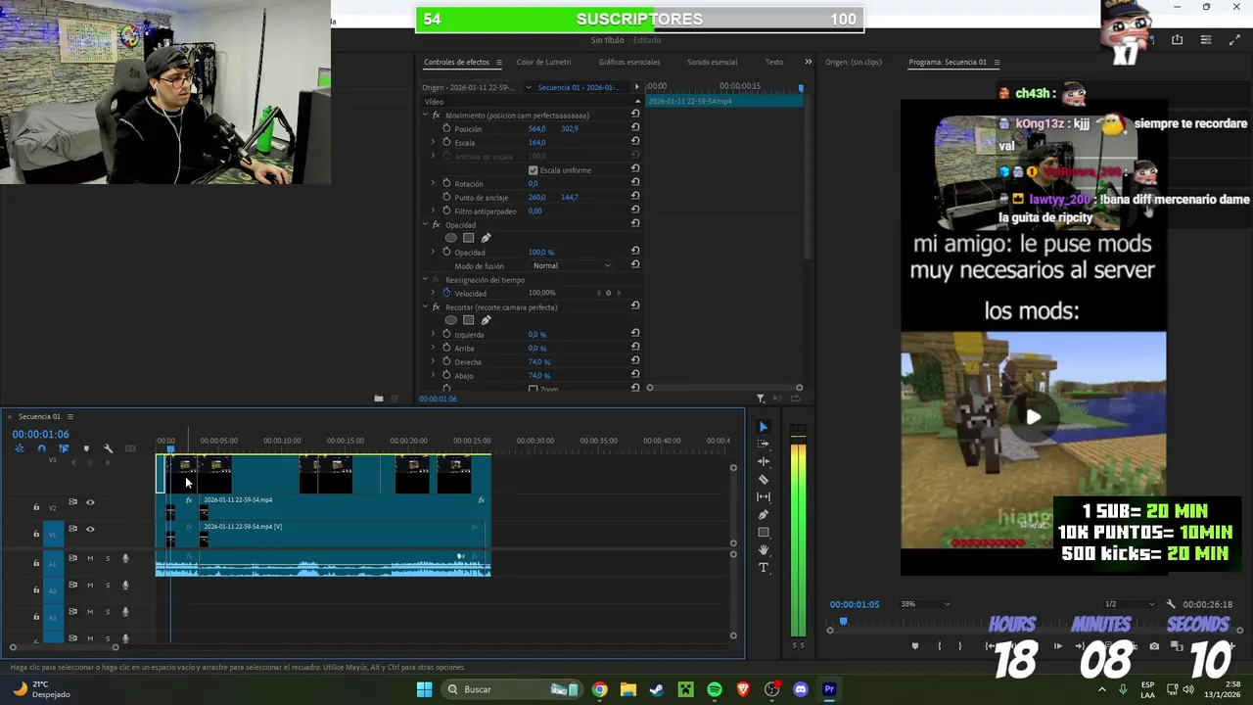Enable voice-over record on track A3
Viewport: 1253px width, 705px height.
pyautogui.click(x=125, y=612)
